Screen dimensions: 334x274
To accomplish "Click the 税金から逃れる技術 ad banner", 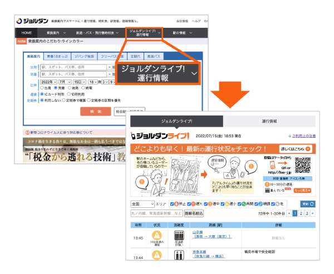I will coord(74,150).
